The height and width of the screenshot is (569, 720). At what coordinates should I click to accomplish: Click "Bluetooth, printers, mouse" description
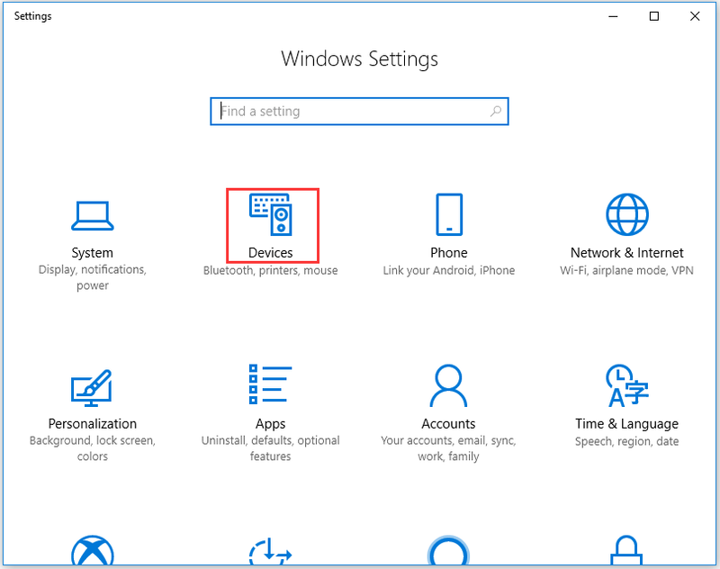(x=271, y=270)
